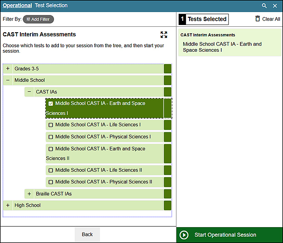
Task: Click dark green box for Braille CAST IAs
Action: 167,194
